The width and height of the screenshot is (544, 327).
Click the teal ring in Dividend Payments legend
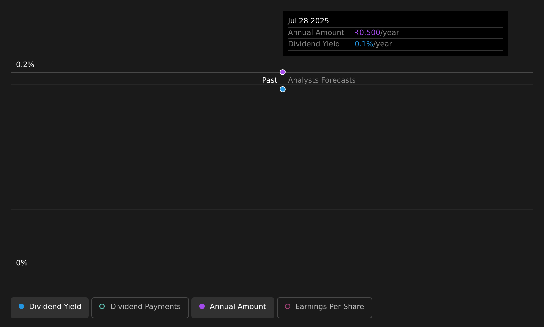pyautogui.click(x=102, y=306)
